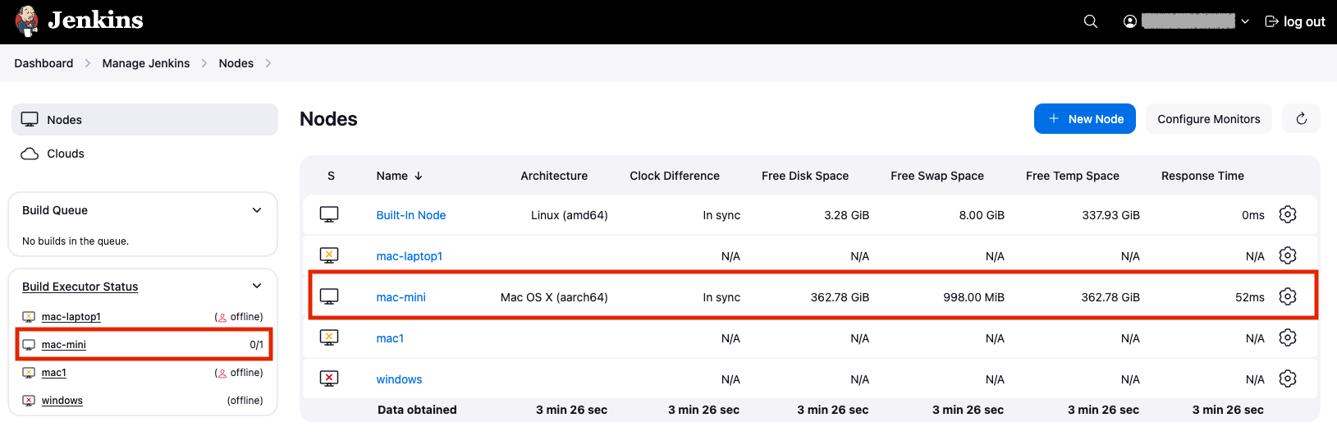
Task: Open configure gear for mac1 row
Action: pyautogui.click(x=1288, y=337)
